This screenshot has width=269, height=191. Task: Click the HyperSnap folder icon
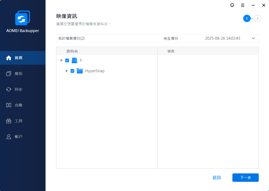point(79,71)
